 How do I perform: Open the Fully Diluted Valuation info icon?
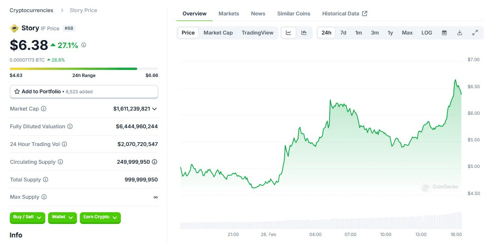point(70,126)
